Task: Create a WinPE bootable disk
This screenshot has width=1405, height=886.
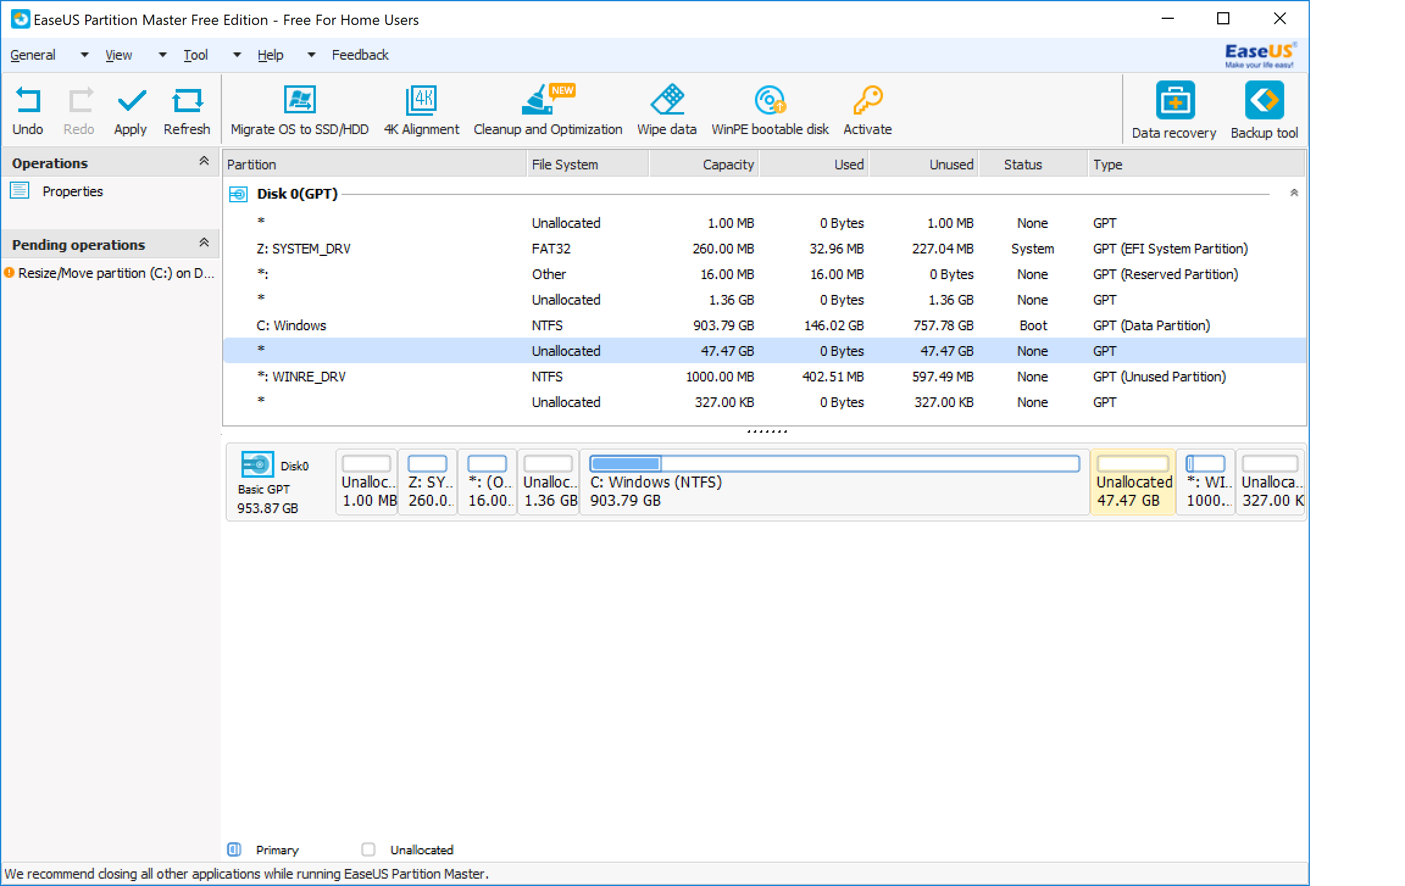Action: tap(770, 101)
